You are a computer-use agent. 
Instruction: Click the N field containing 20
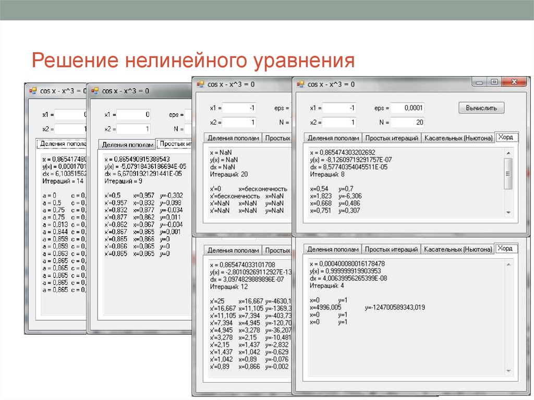point(407,123)
